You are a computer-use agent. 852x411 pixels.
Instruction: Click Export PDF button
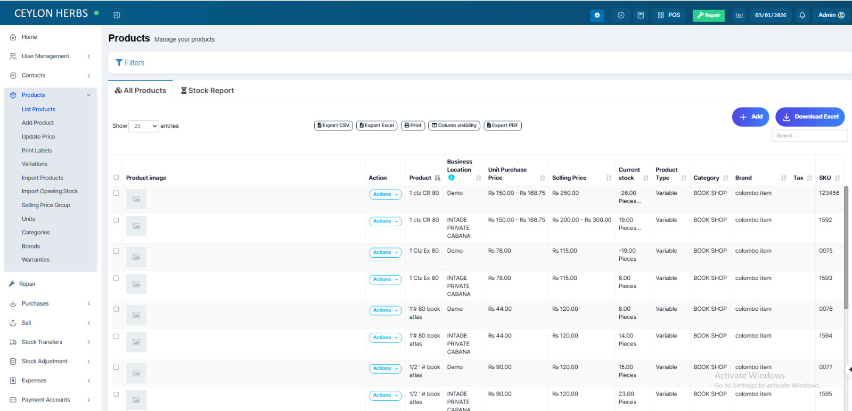(x=503, y=126)
